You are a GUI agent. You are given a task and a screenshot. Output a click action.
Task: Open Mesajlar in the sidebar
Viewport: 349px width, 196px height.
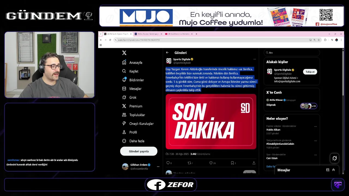click(x=132, y=89)
